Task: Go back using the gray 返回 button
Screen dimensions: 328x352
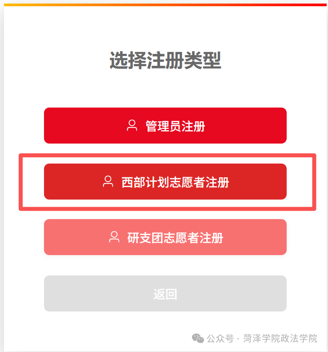Action: 165,293
